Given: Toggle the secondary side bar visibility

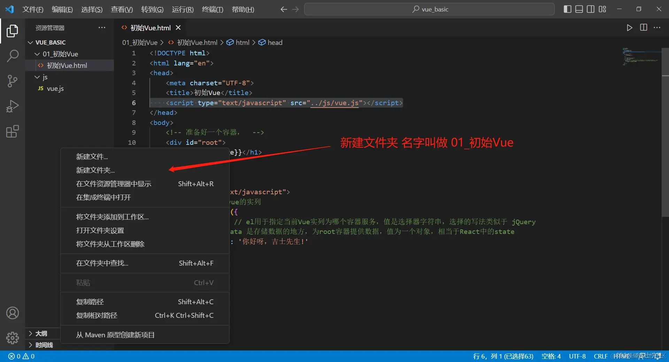Looking at the screenshot, I should click(591, 9).
